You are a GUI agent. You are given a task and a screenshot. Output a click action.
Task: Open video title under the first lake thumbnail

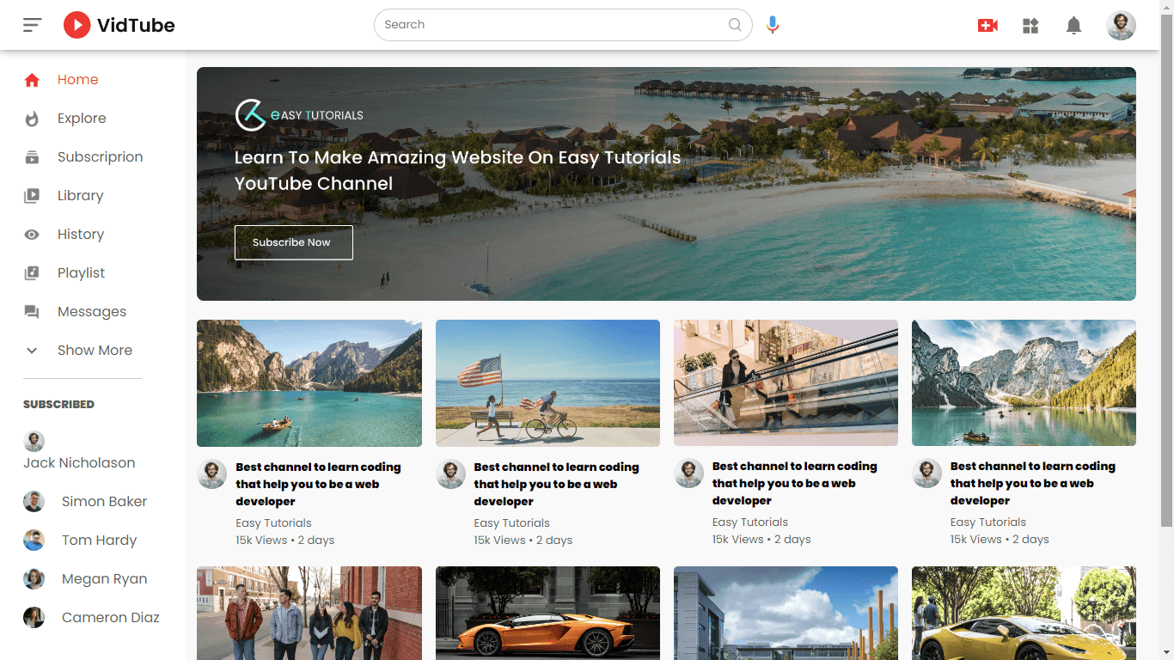pyautogui.click(x=319, y=485)
